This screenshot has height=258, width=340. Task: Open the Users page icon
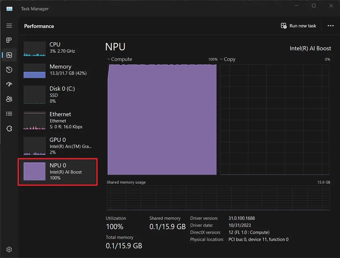pyautogui.click(x=9, y=99)
